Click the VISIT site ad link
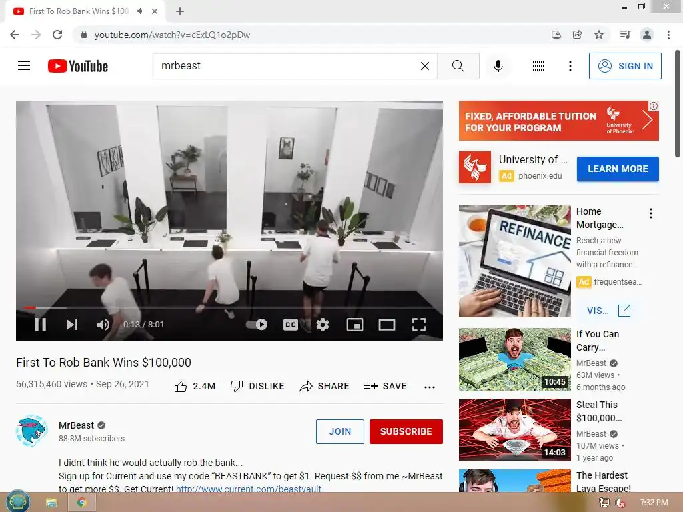The width and height of the screenshot is (683, 512). 608,311
